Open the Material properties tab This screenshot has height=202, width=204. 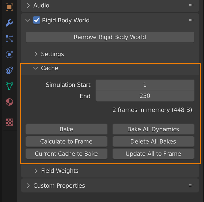pos(9,102)
